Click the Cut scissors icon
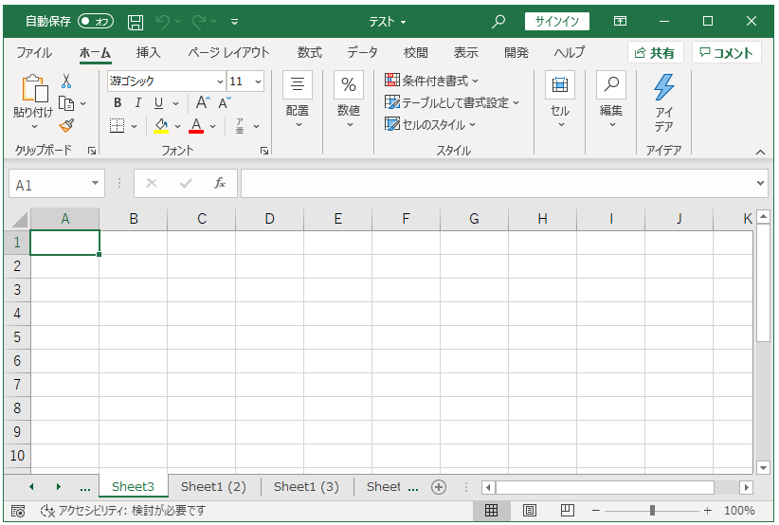 click(66, 81)
